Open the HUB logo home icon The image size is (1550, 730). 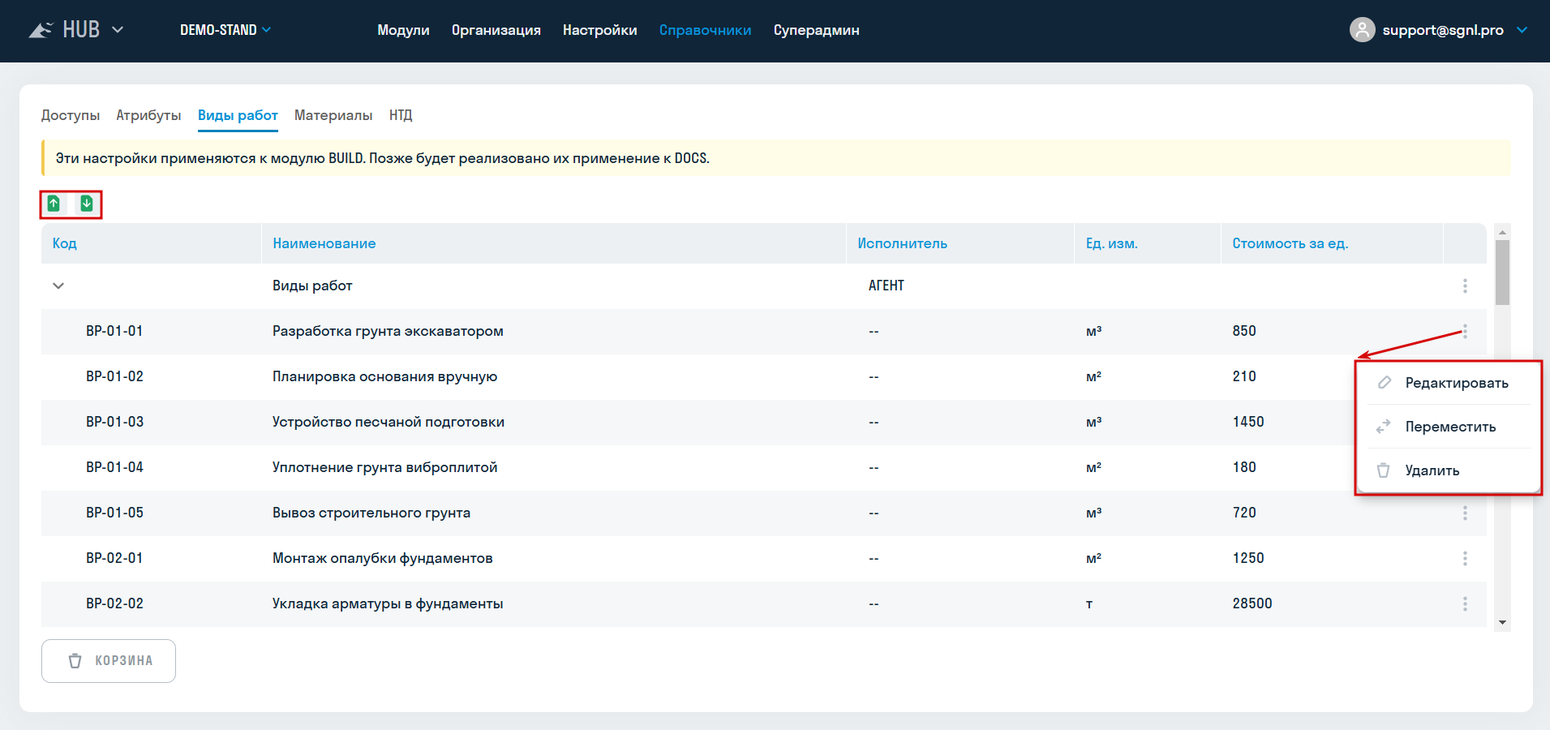coord(41,30)
